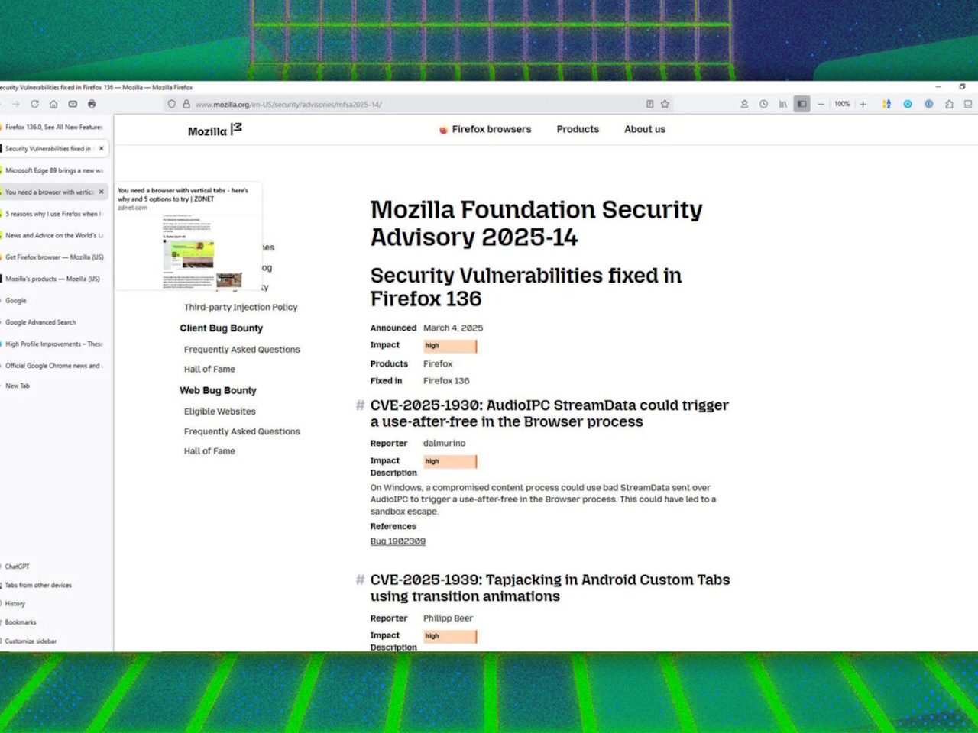Open Official Google Chrome news tab
Viewport: 978px width, 733px height.
pos(54,366)
